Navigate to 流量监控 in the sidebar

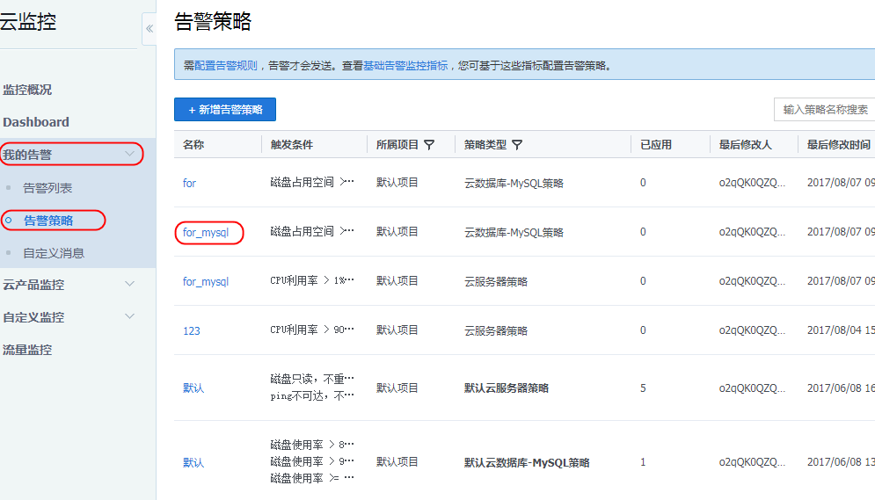tap(28, 349)
